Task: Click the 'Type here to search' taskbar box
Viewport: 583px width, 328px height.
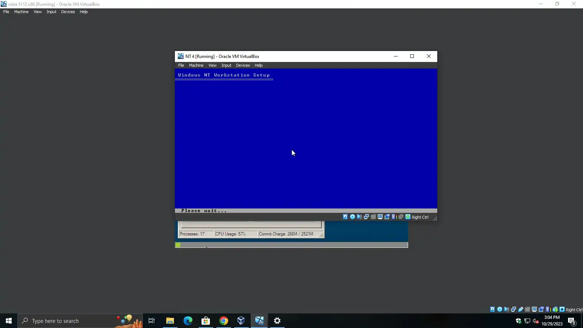Action: click(x=80, y=321)
